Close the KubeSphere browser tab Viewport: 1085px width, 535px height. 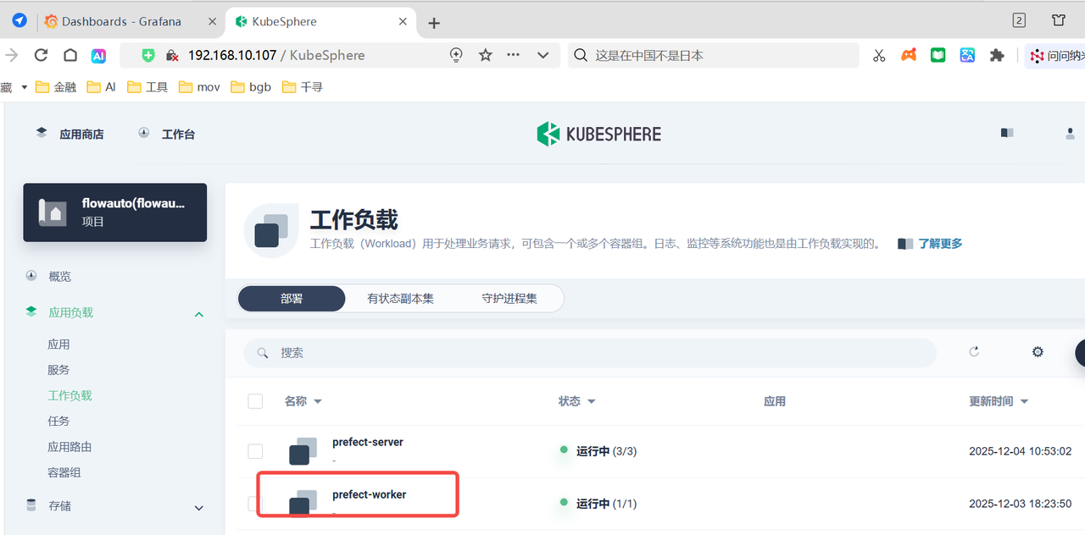[x=403, y=22]
